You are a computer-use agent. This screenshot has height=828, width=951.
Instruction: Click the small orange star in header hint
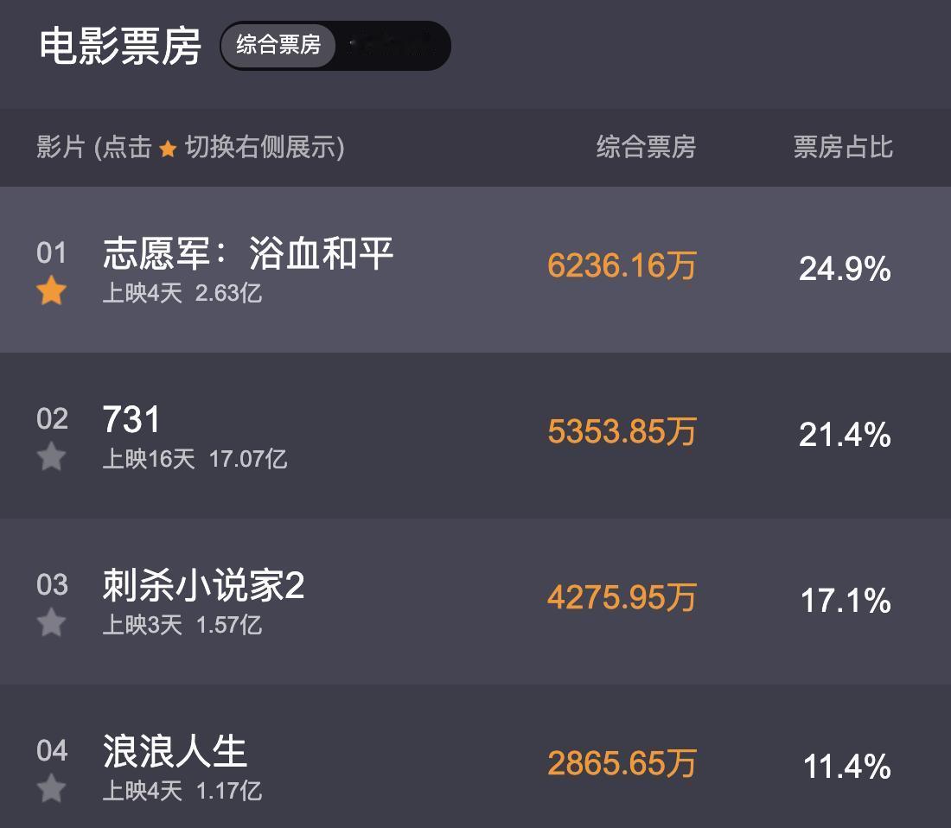point(168,150)
